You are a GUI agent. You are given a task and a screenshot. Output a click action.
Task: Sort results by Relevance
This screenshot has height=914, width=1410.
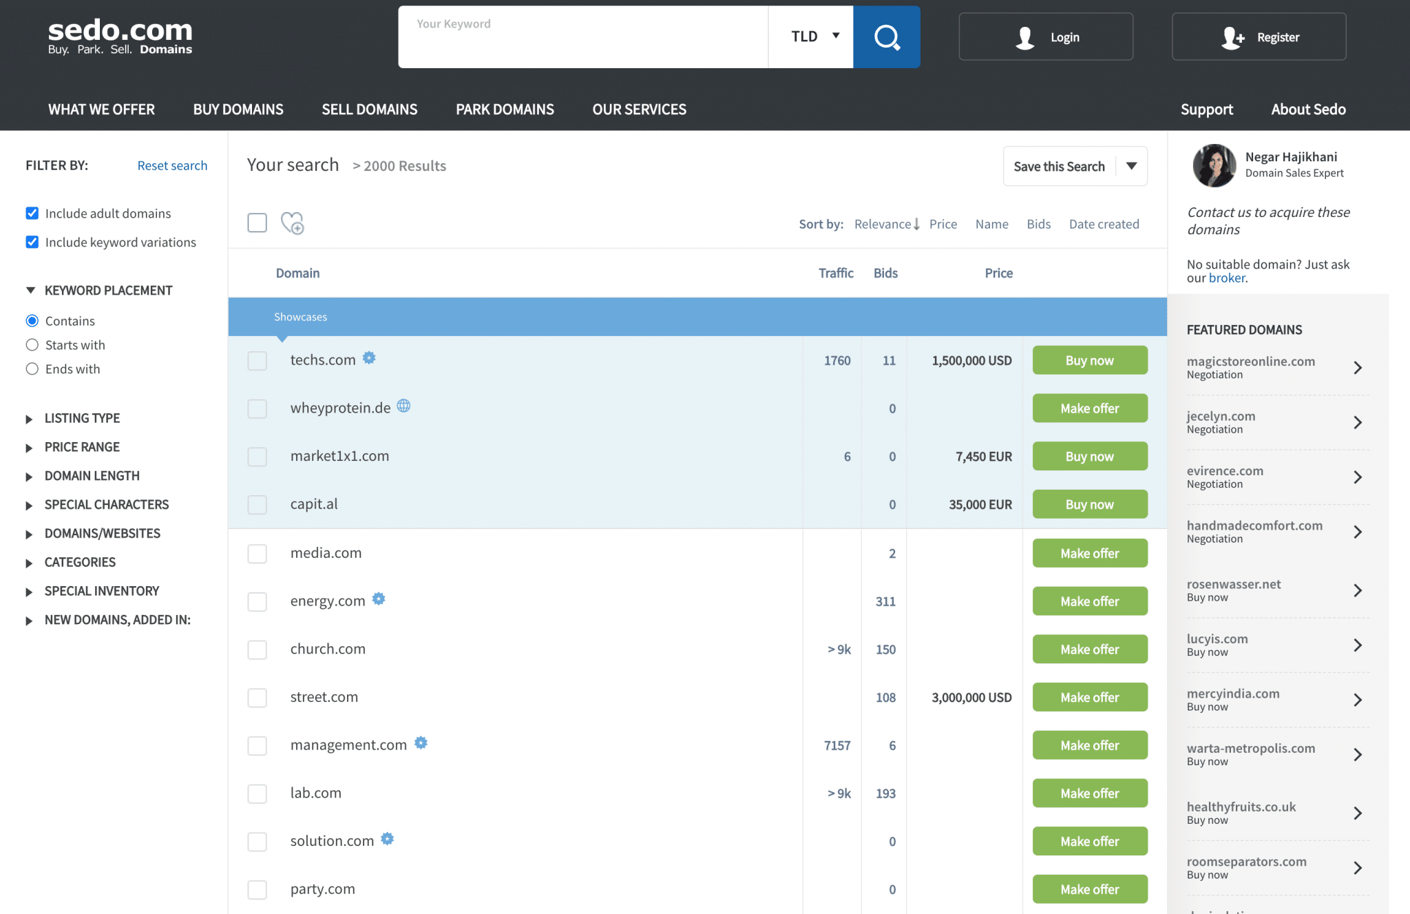(x=887, y=224)
